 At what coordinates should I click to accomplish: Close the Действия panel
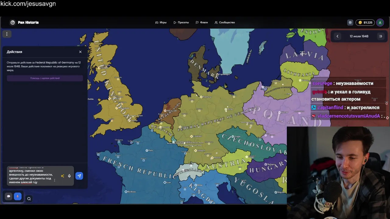80,52
